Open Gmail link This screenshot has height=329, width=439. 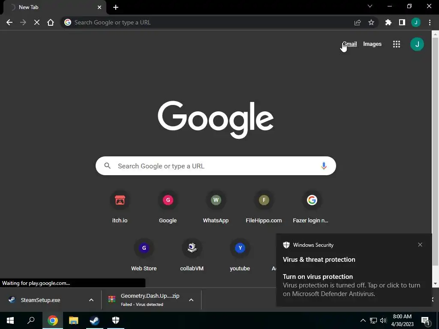pyautogui.click(x=350, y=44)
